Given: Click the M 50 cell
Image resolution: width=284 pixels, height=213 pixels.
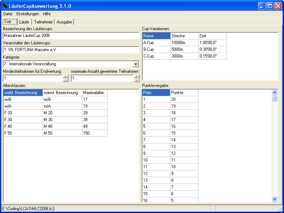Looking at the screenshot, I should [62, 133].
